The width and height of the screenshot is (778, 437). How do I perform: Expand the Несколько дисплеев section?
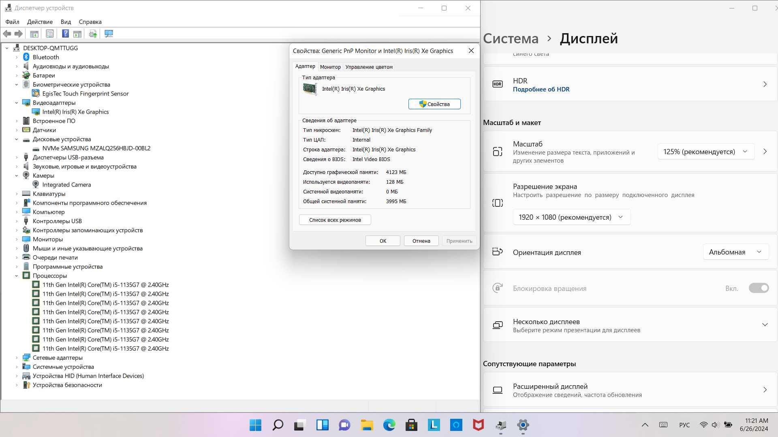click(765, 325)
